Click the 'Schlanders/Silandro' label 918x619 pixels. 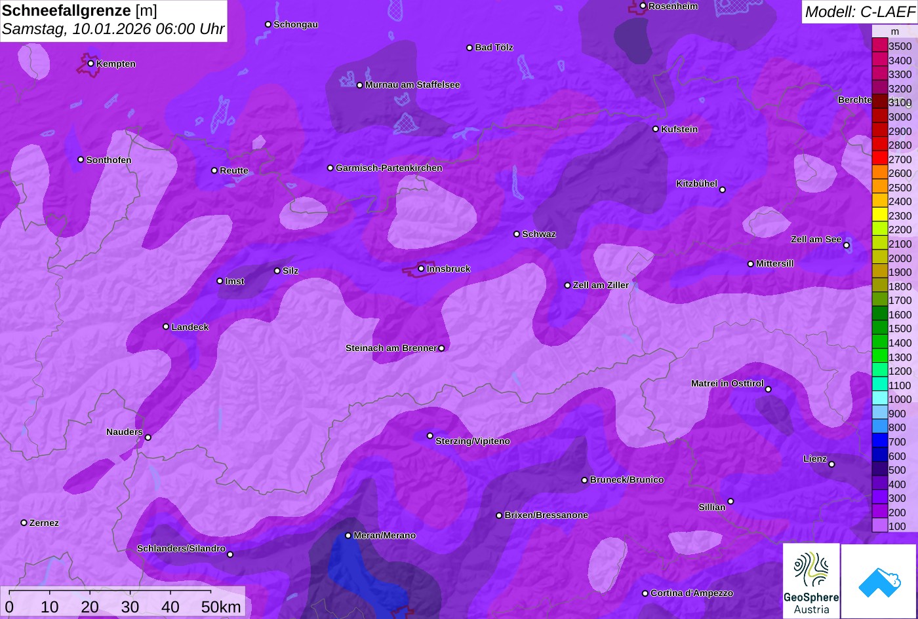tap(181, 548)
